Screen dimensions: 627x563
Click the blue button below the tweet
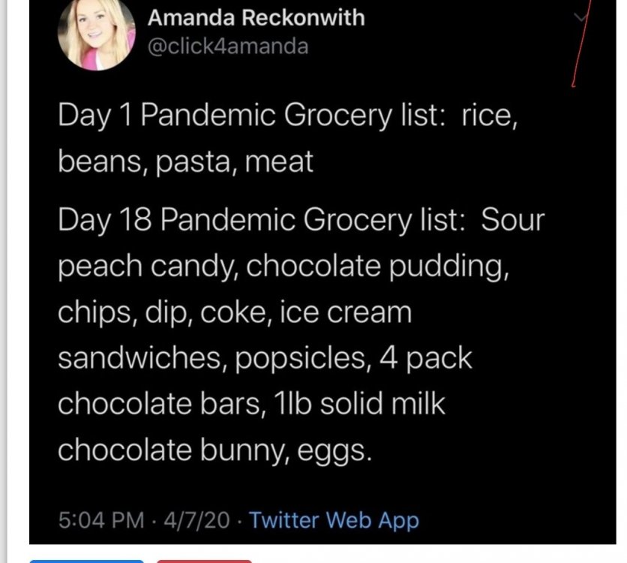point(86,561)
